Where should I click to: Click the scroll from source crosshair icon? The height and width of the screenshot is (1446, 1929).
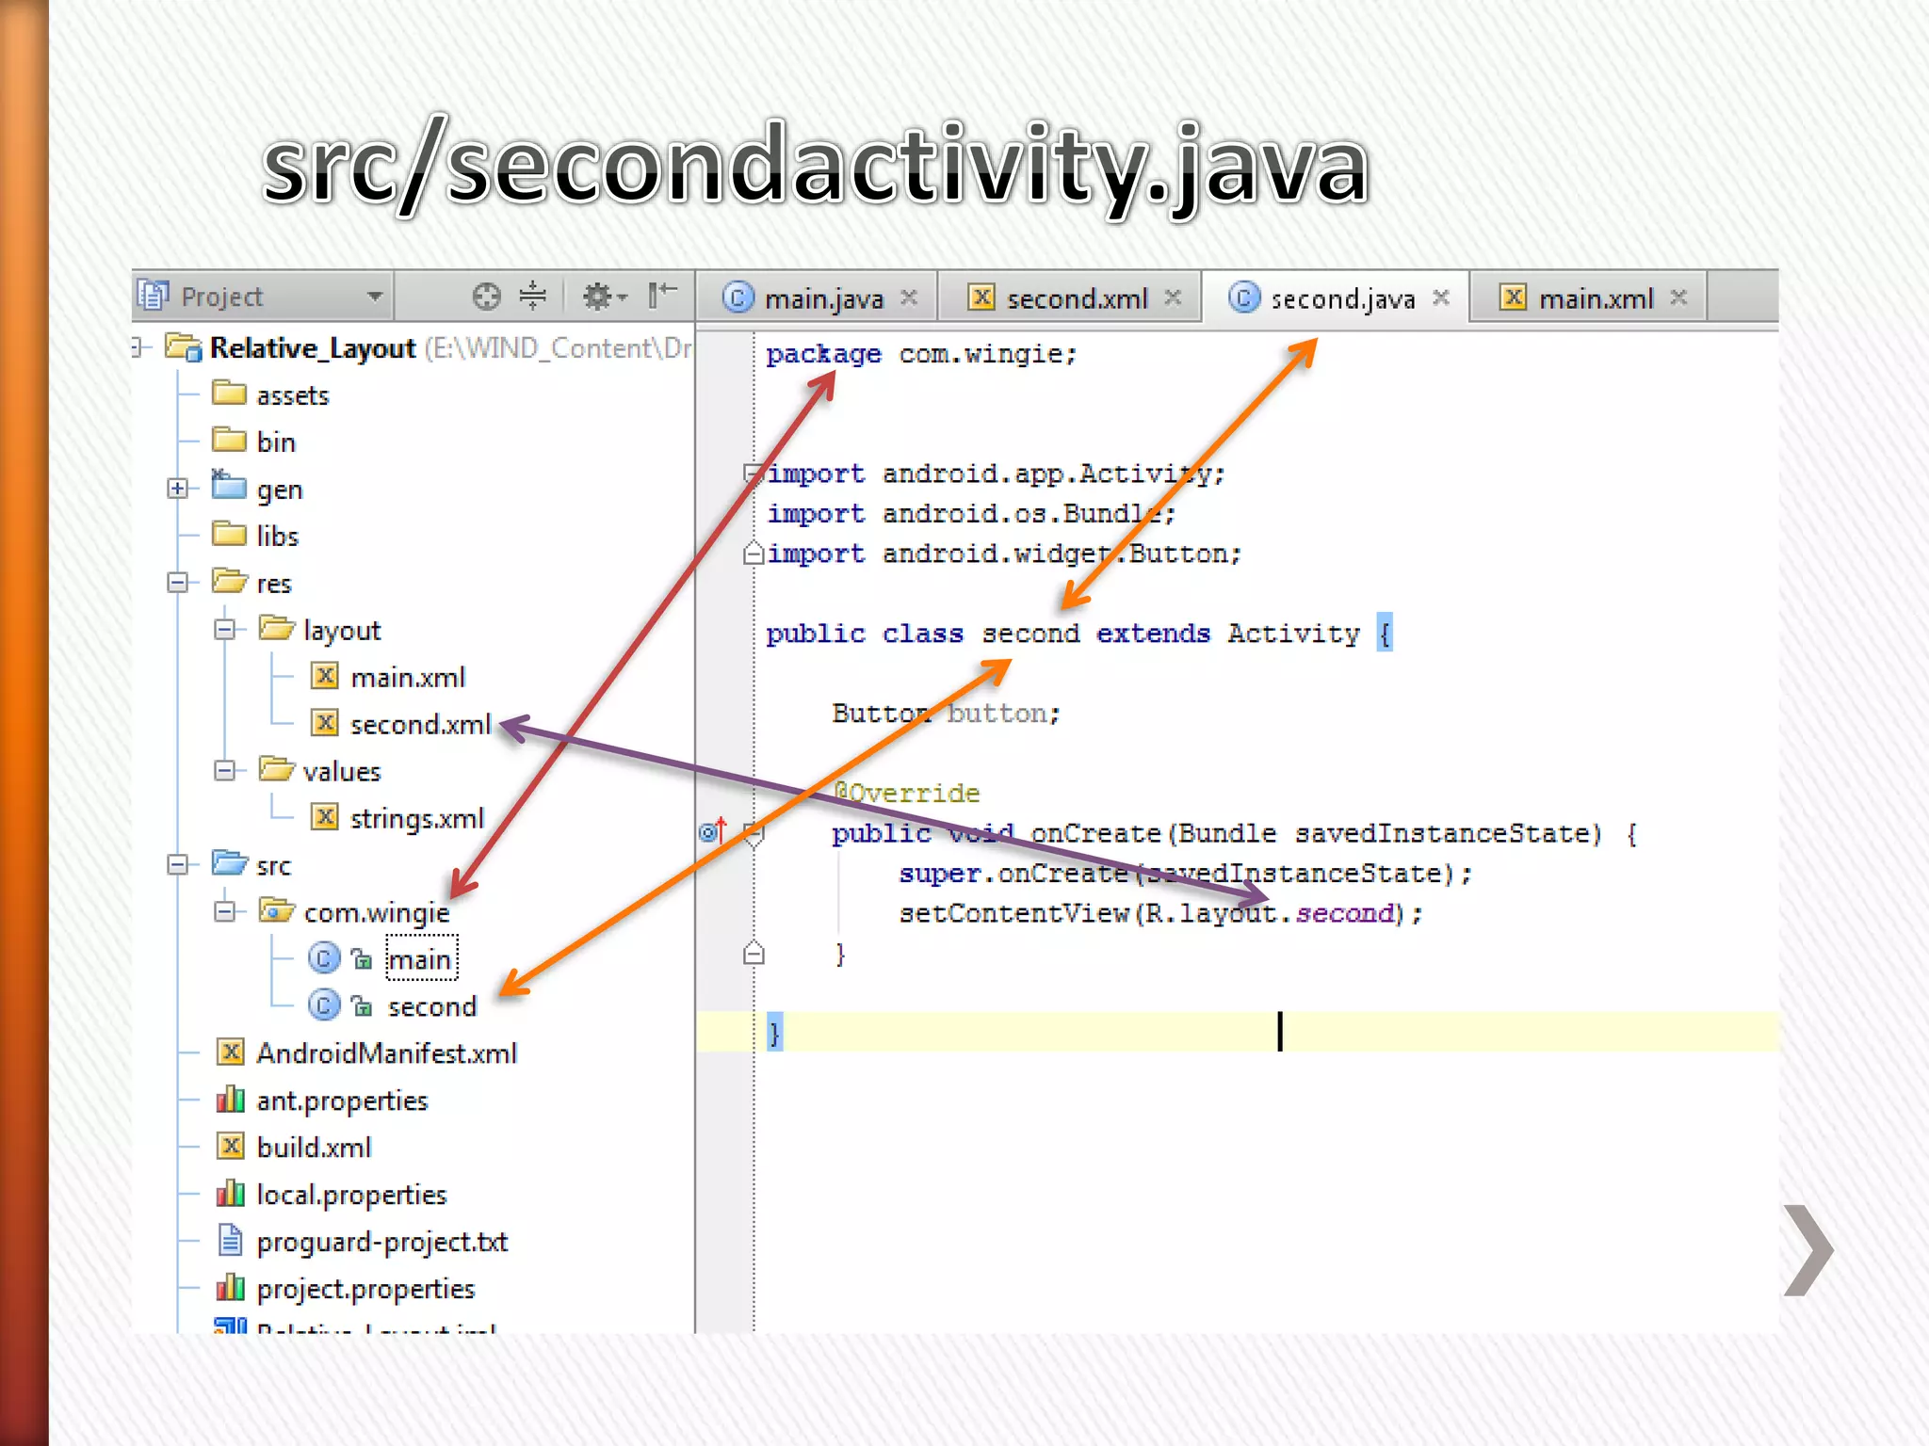[x=486, y=297]
